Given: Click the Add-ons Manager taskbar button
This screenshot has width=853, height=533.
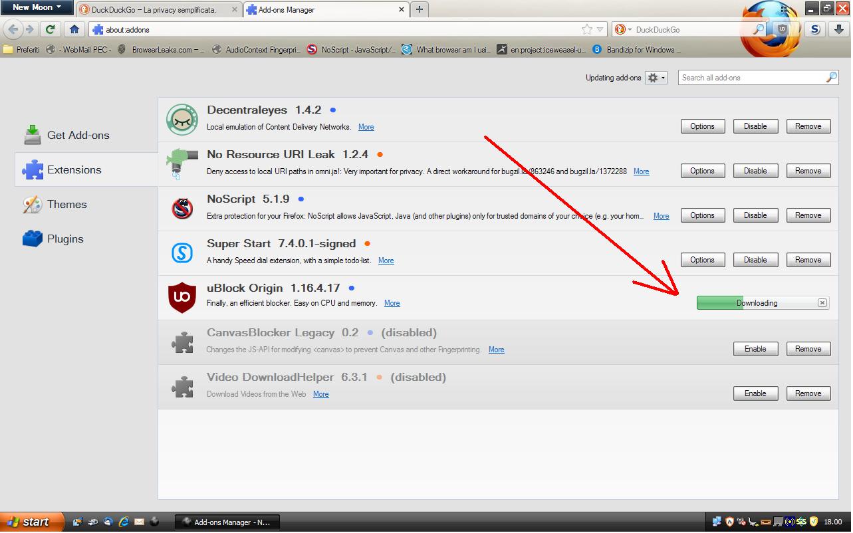Looking at the screenshot, I should (227, 522).
